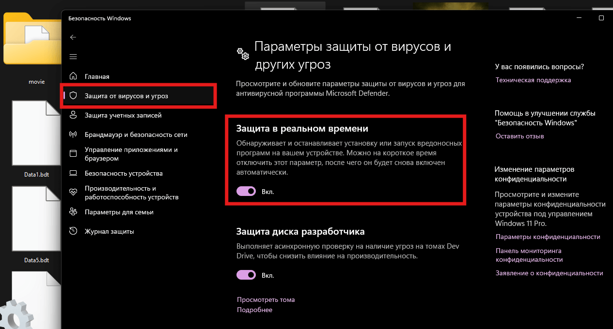Click the firewall antenna icon
This screenshot has width=613, height=329.
click(73, 135)
